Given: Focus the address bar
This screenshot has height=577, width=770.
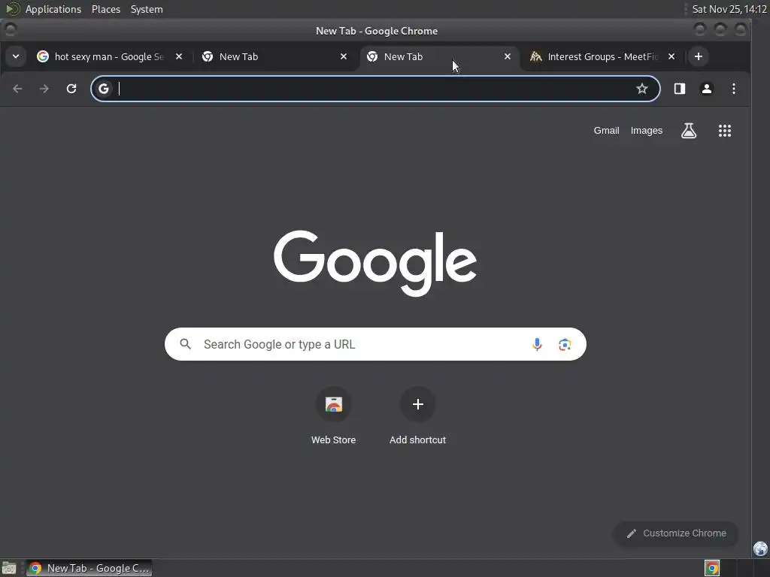Looking at the screenshot, I should (375, 89).
